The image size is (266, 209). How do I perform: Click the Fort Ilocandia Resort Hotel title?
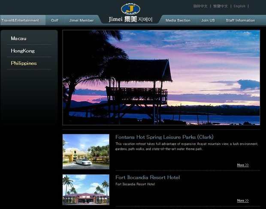pos(148,177)
